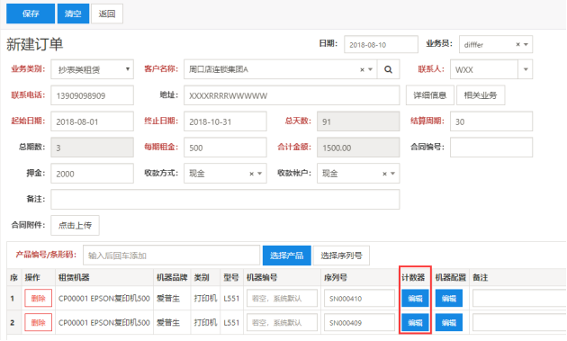Expand the 业务员 dropdown arrow
This screenshot has height=341, width=567.
click(526, 44)
